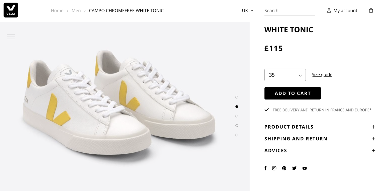Click ADD TO CART
The image size is (385, 191).
pyautogui.click(x=293, y=93)
